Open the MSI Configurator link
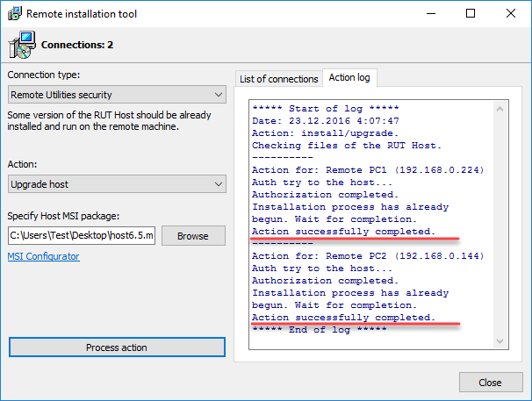Screen dimensions: 532x401 [x=43, y=256]
